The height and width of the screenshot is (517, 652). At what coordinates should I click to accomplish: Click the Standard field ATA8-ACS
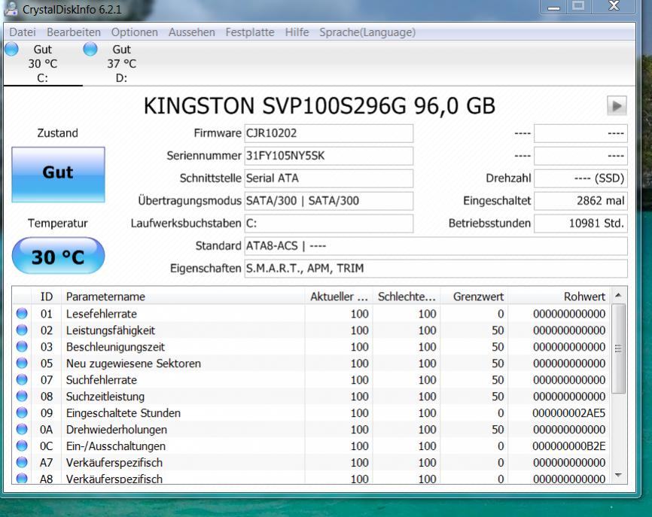tap(436, 246)
